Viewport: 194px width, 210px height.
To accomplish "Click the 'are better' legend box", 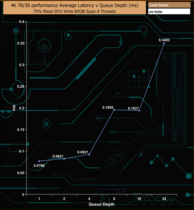I will pos(169,12).
